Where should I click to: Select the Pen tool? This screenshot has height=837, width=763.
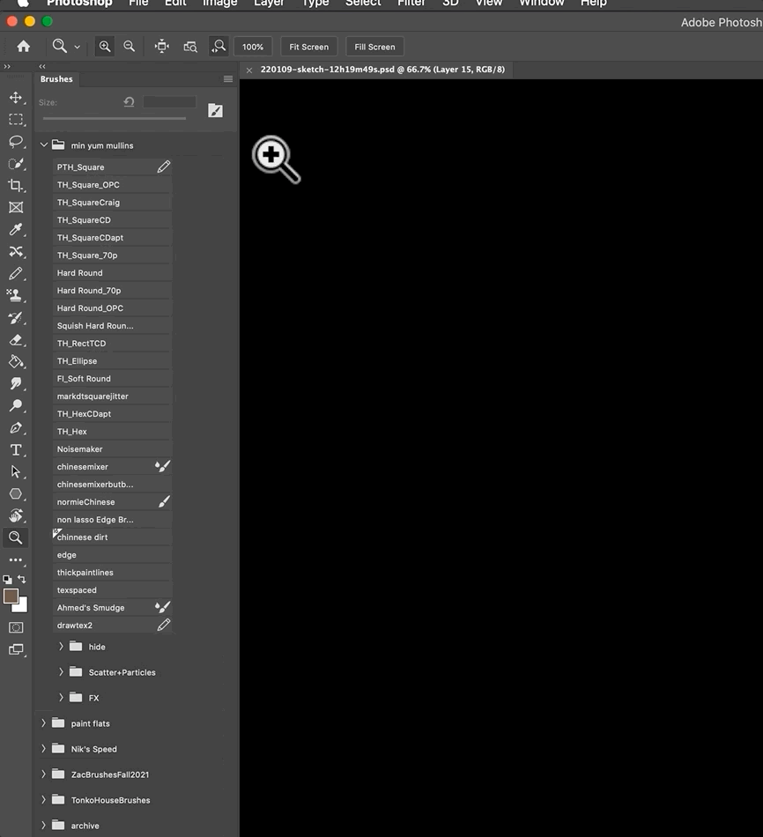point(16,428)
